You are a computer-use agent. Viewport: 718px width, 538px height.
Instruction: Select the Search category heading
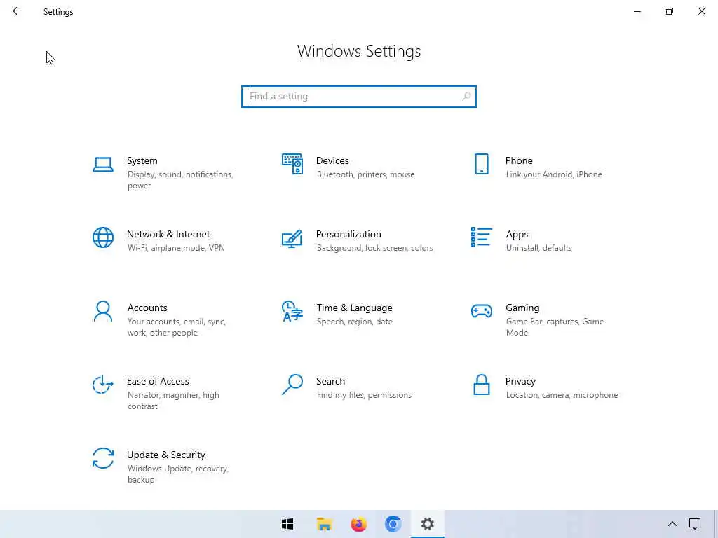tap(331, 381)
